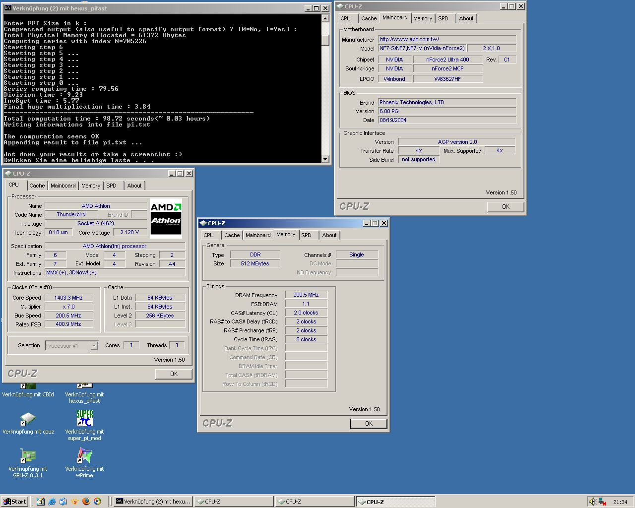Click title icon of CPU-Z Memory window

coord(203,223)
